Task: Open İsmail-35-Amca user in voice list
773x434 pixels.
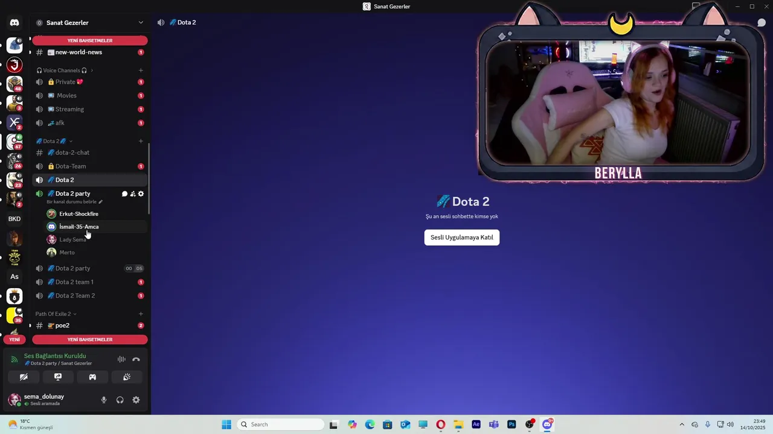Action: [x=96, y=227]
